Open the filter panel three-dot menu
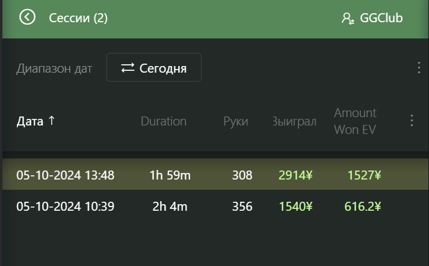The height and width of the screenshot is (266, 429). 419,67
